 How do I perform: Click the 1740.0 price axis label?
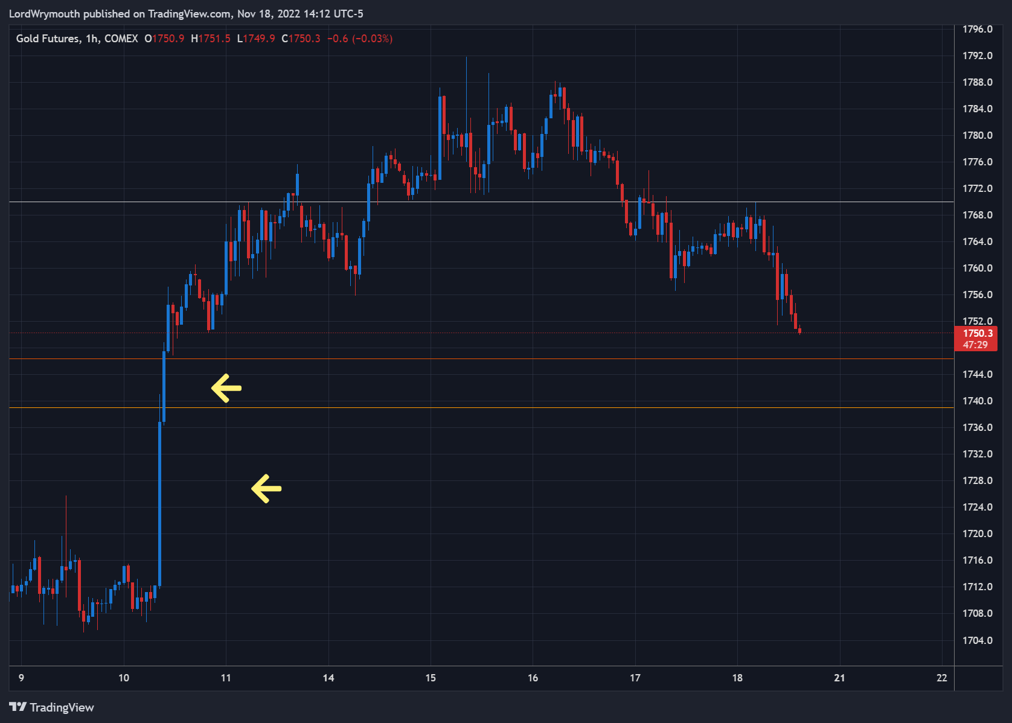click(x=977, y=401)
